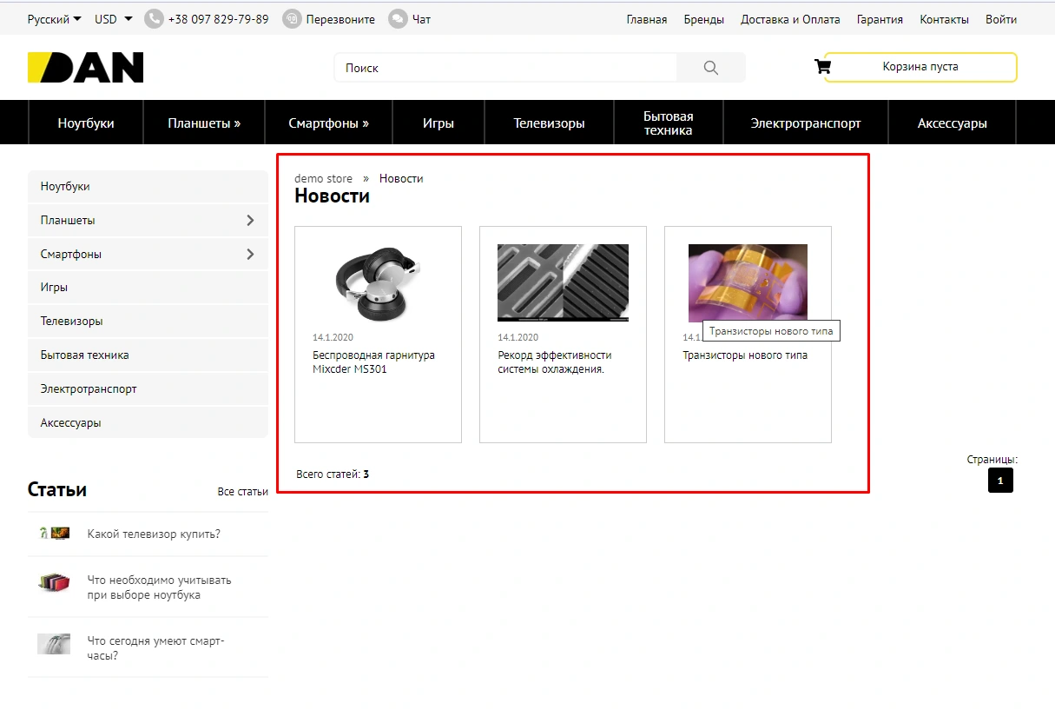1055x710 pixels.
Task: Open chat via the speech bubble icon
Action: click(398, 19)
